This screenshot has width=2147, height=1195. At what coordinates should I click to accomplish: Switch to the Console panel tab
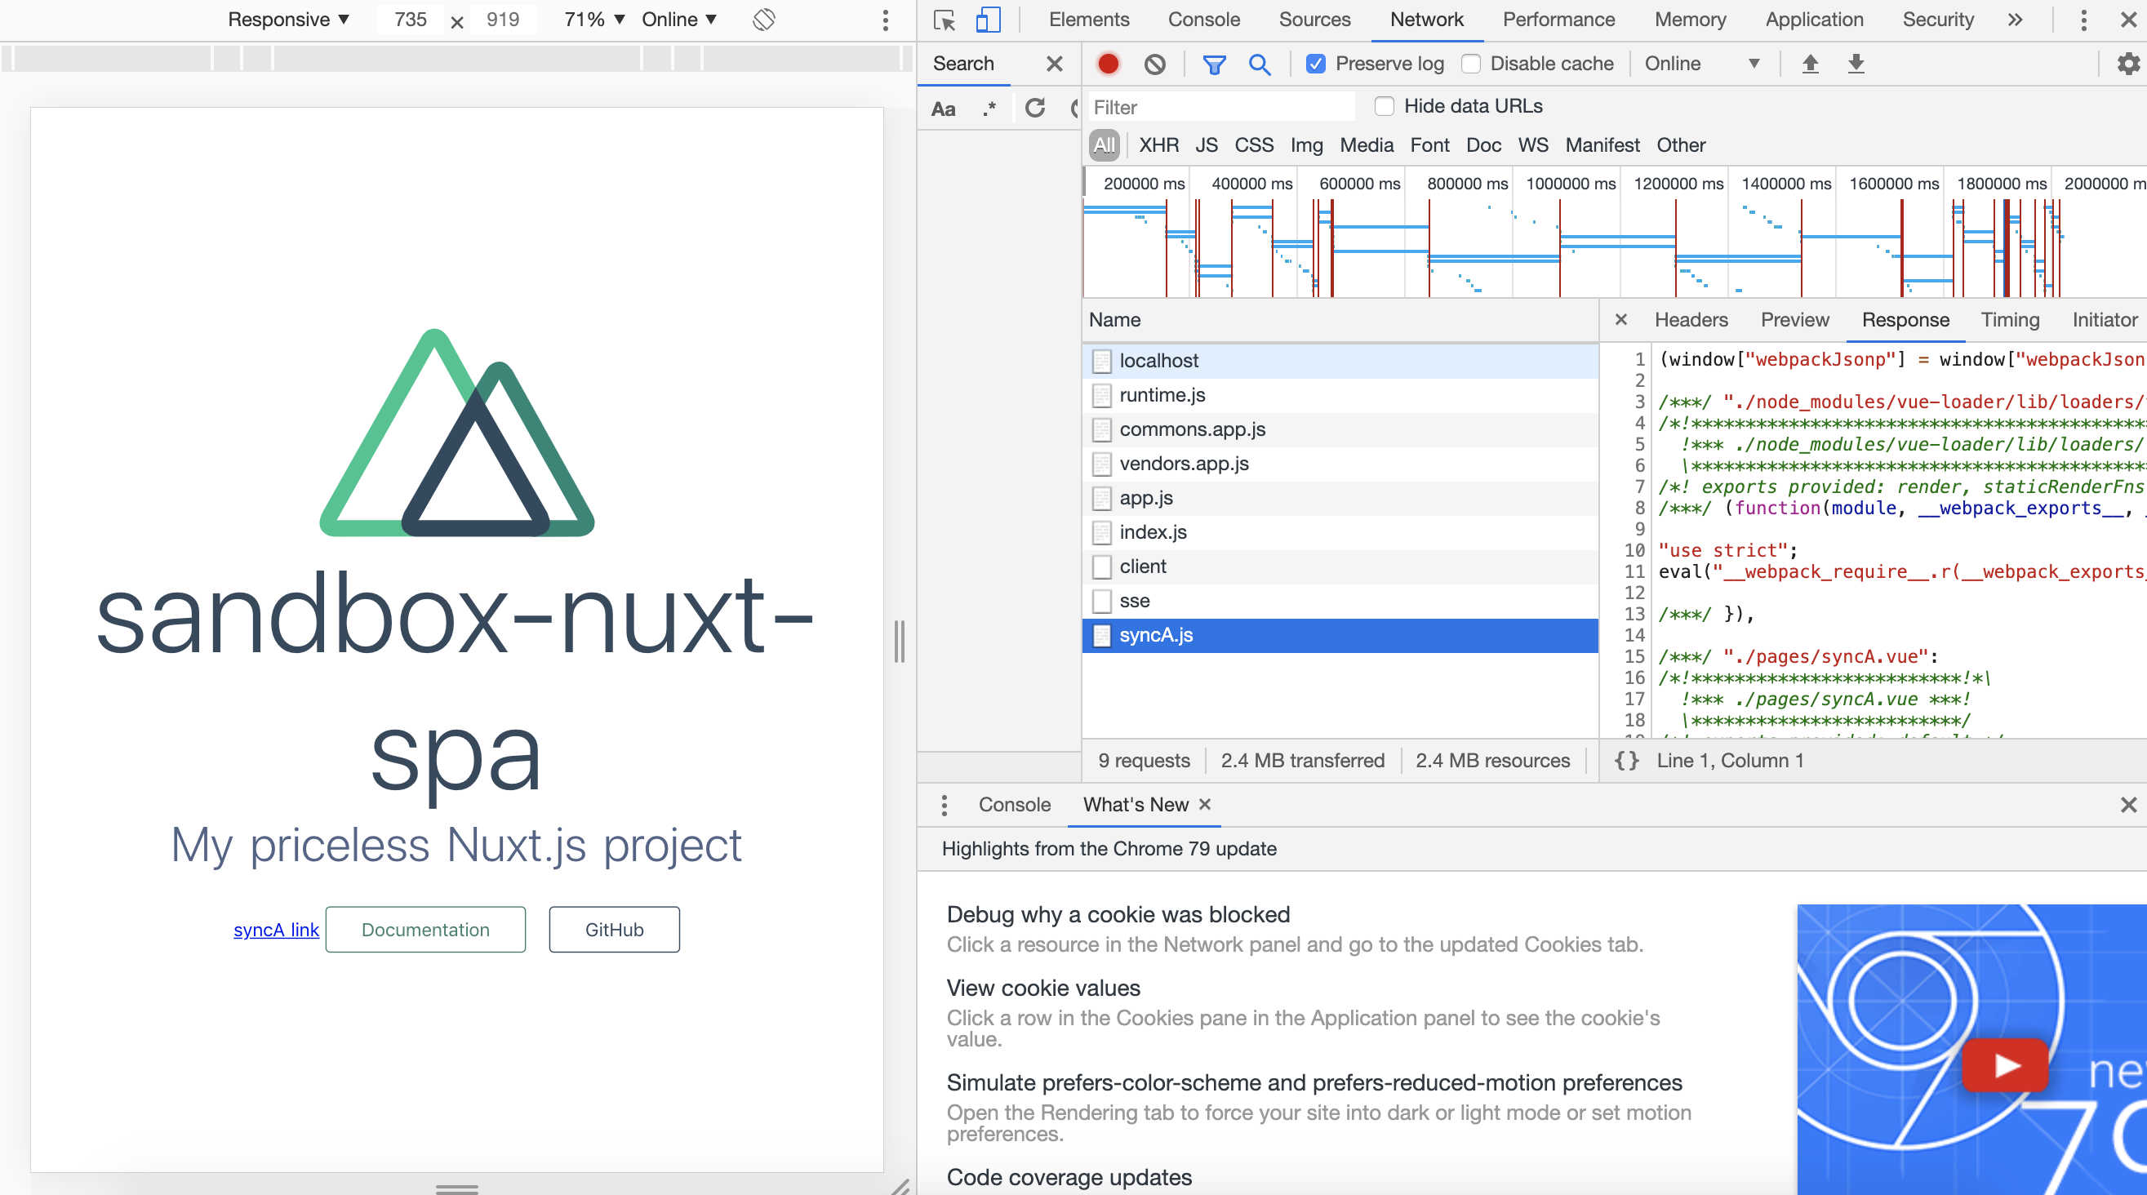[x=1203, y=19]
